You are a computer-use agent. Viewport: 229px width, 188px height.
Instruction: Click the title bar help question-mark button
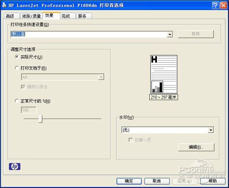point(215,6)
